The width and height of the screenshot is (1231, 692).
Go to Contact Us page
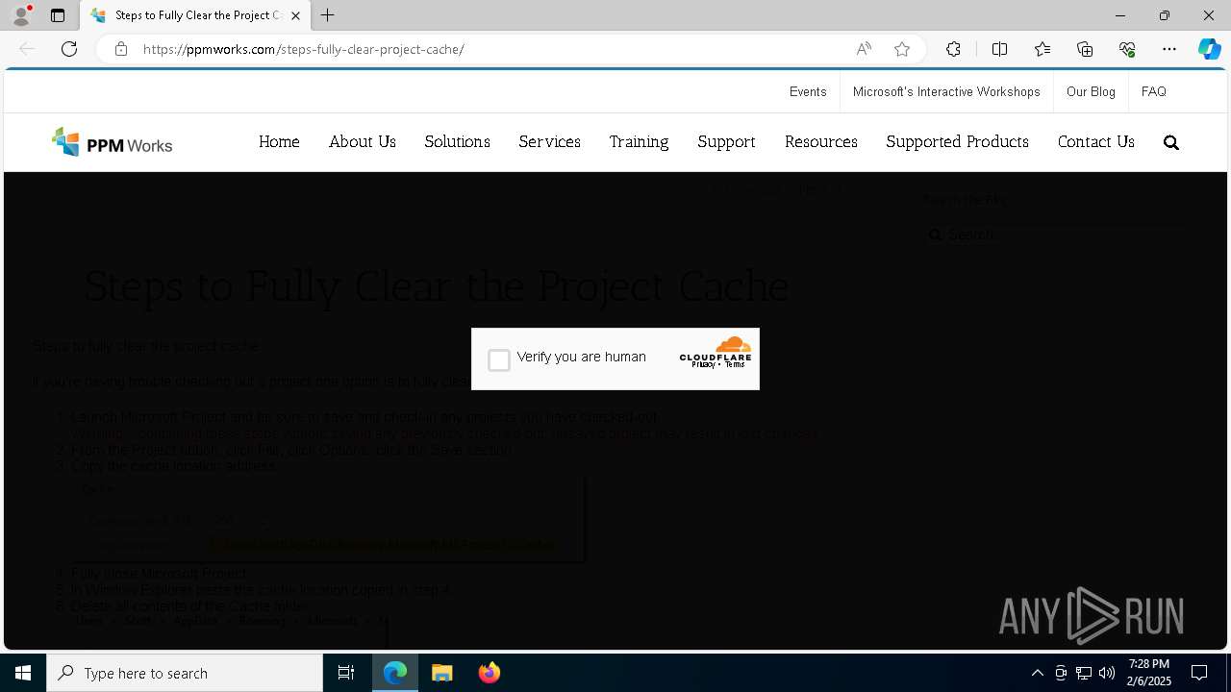(x=1096, y=141)
